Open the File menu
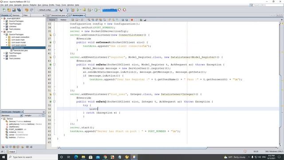 point(2,5)
